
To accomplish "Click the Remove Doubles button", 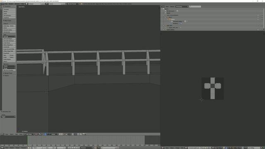I will point(9,70).
